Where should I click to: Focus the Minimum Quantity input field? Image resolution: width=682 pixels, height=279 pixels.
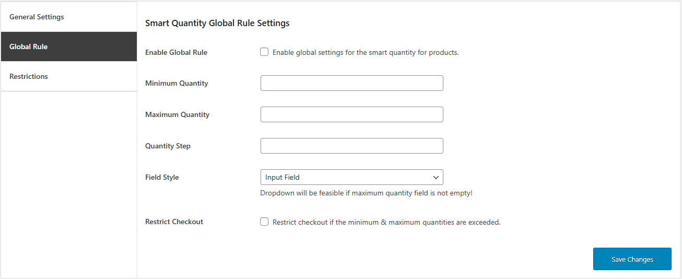[x=352, y=83]
